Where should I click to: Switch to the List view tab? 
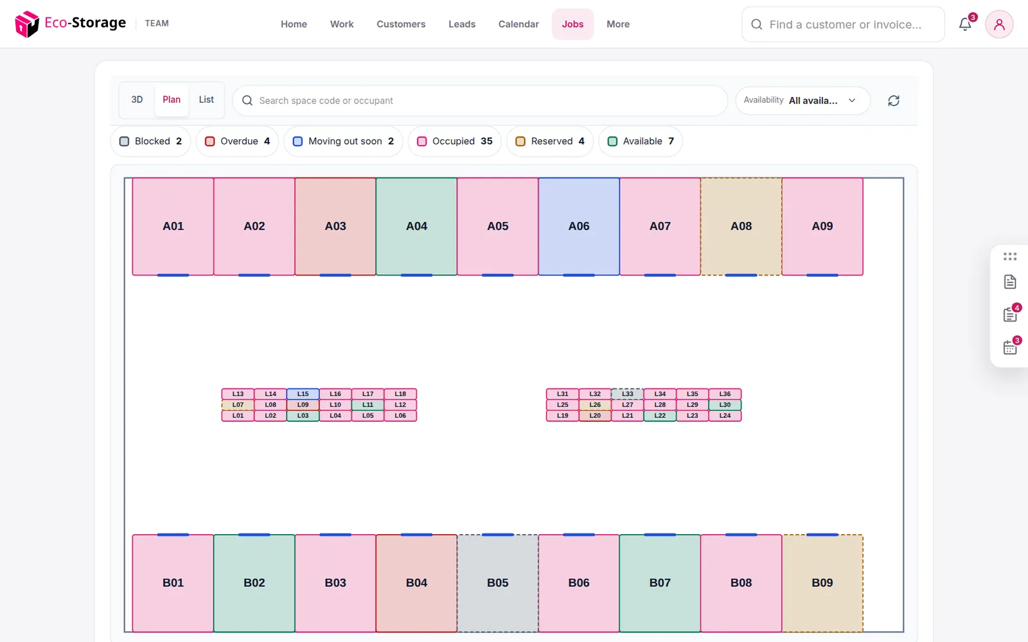point(206,100)
